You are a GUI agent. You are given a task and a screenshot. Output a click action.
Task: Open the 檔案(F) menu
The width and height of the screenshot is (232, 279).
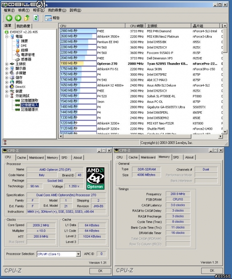click(x=9, y=10)
